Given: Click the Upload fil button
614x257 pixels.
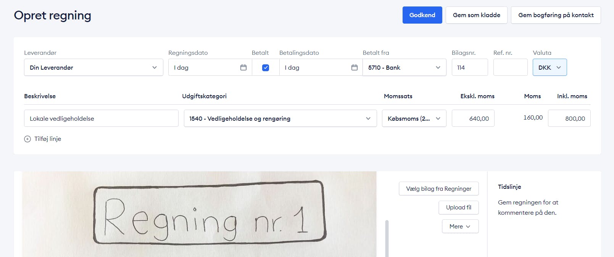Looking at the screenshot, I should pyautogui.click(x=458, y=208).
